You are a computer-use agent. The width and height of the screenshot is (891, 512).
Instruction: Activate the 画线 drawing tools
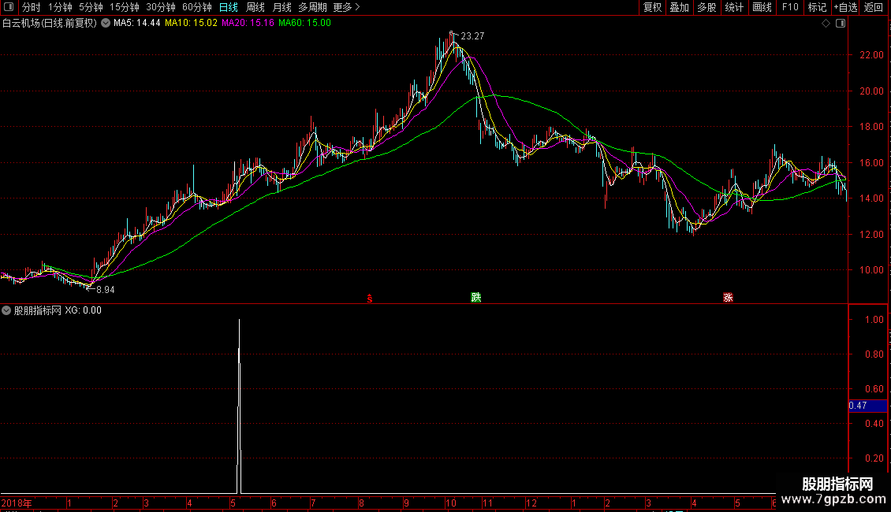point(762,7)
